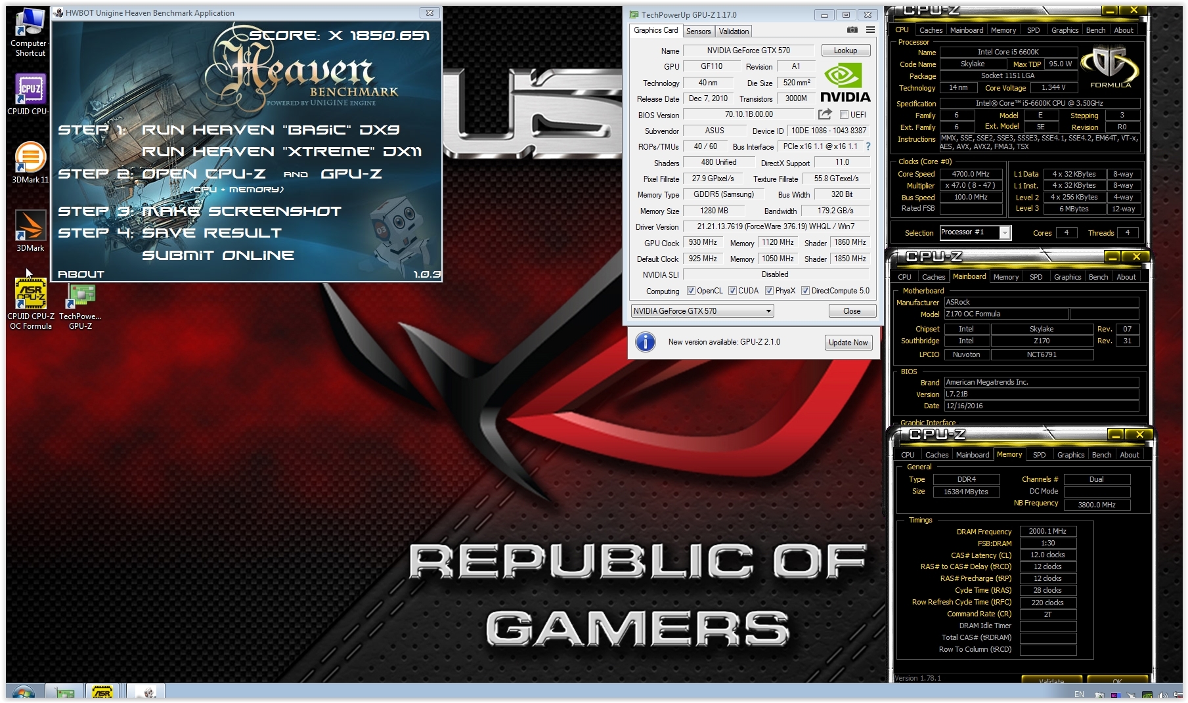Open the GPU selection dropdown in GPU-Z

pos(702,311)
